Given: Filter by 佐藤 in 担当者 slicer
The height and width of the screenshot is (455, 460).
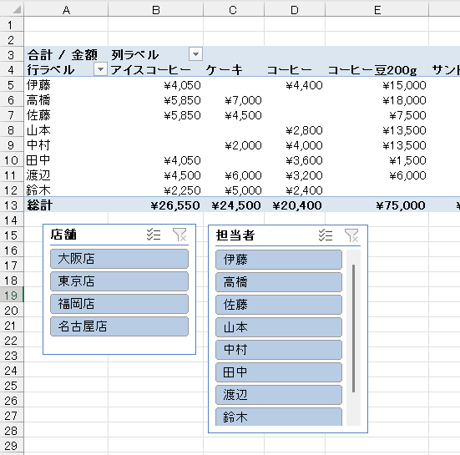Looking at the screenshot, I should click(279, 305).
